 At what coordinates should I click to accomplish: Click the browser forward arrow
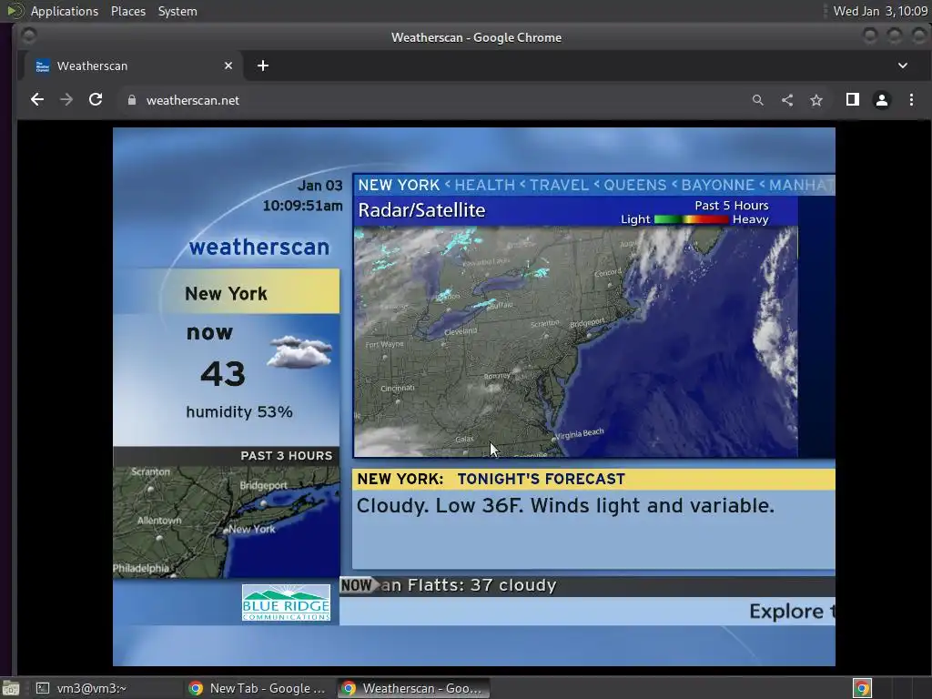tap(66, 100)
